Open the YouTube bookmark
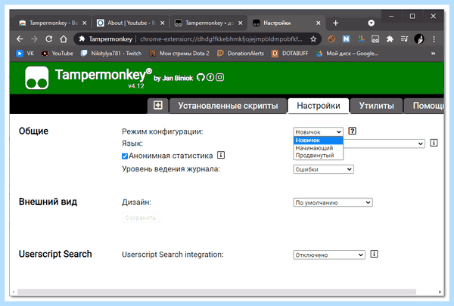This screenshot has width=454, height=306. pos(58,54)
